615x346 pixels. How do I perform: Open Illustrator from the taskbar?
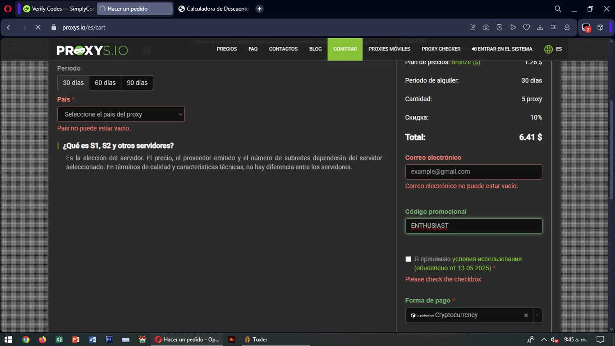click(232, 339)
